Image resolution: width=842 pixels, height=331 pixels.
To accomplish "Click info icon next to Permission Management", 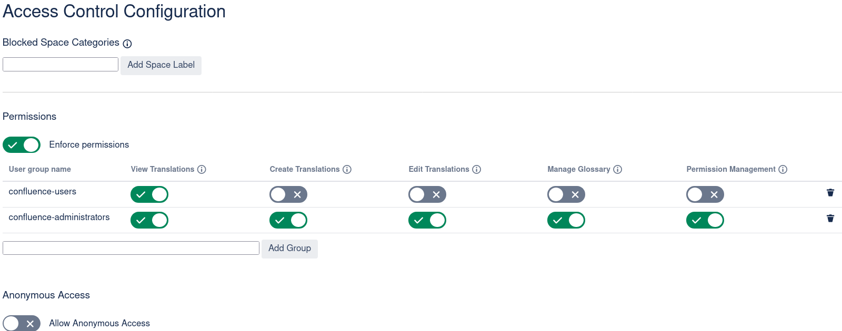I will tap(783, 169).
